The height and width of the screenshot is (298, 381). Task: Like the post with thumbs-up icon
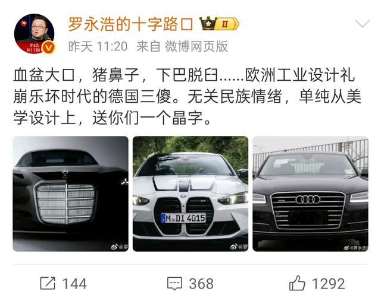pos(297,283)
